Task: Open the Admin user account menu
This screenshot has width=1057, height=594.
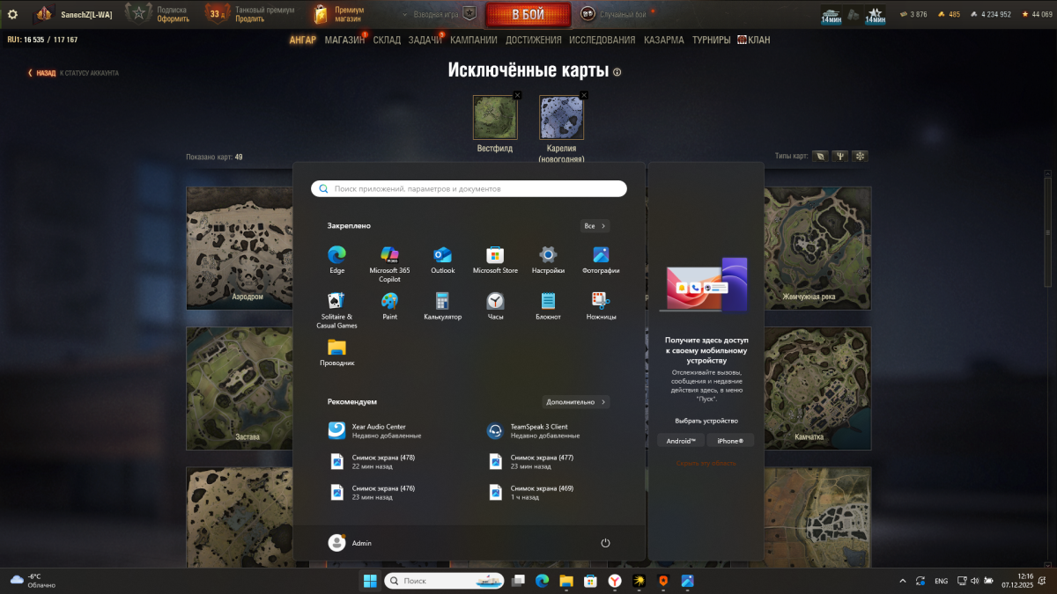Action: (351, 543)
